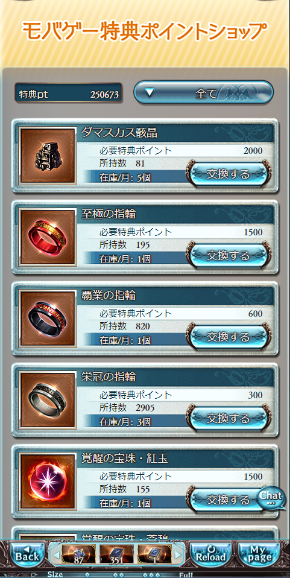The width and height of the screenshot is (290, 578).
Task: Click the silver 栄冠の指輪 ring icon
Action: [48, 400]
